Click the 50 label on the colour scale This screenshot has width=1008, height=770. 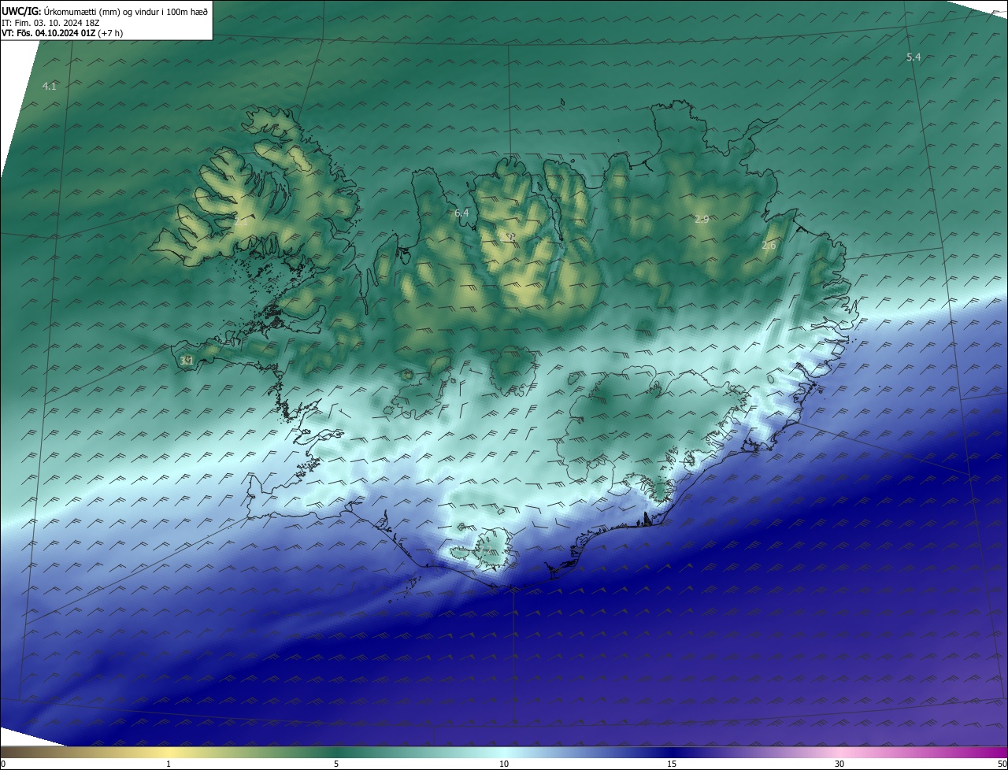1001,764
